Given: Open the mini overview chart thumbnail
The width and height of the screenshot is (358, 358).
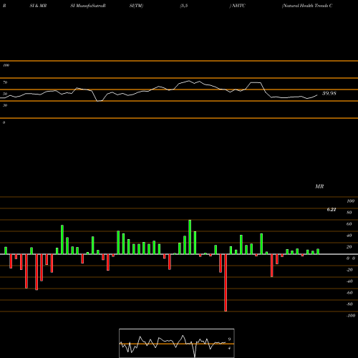Looking at the screenshot, I should (177, 343).
